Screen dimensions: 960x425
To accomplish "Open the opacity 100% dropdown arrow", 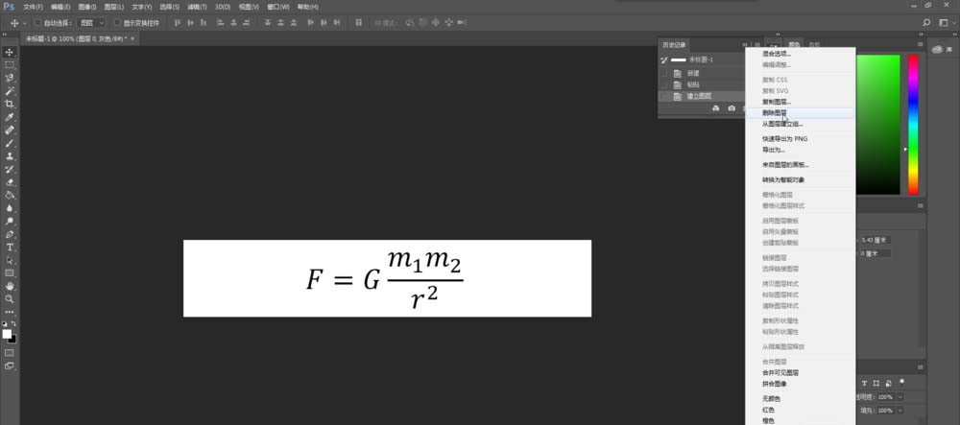I will click(x=900, y=397).
